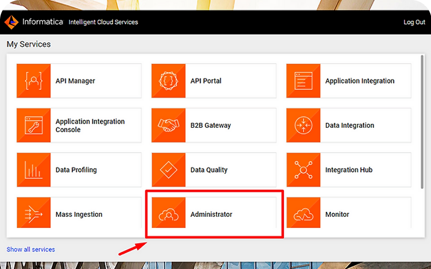Open the Data Profiling chart icon
The image size is (431, 269).
(x=33, y=170)
